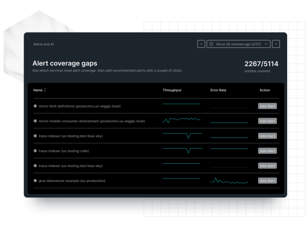Click status dot for java-idiomancer-example
The height and width of the screenshot is (231, 306).
(35, 181)
